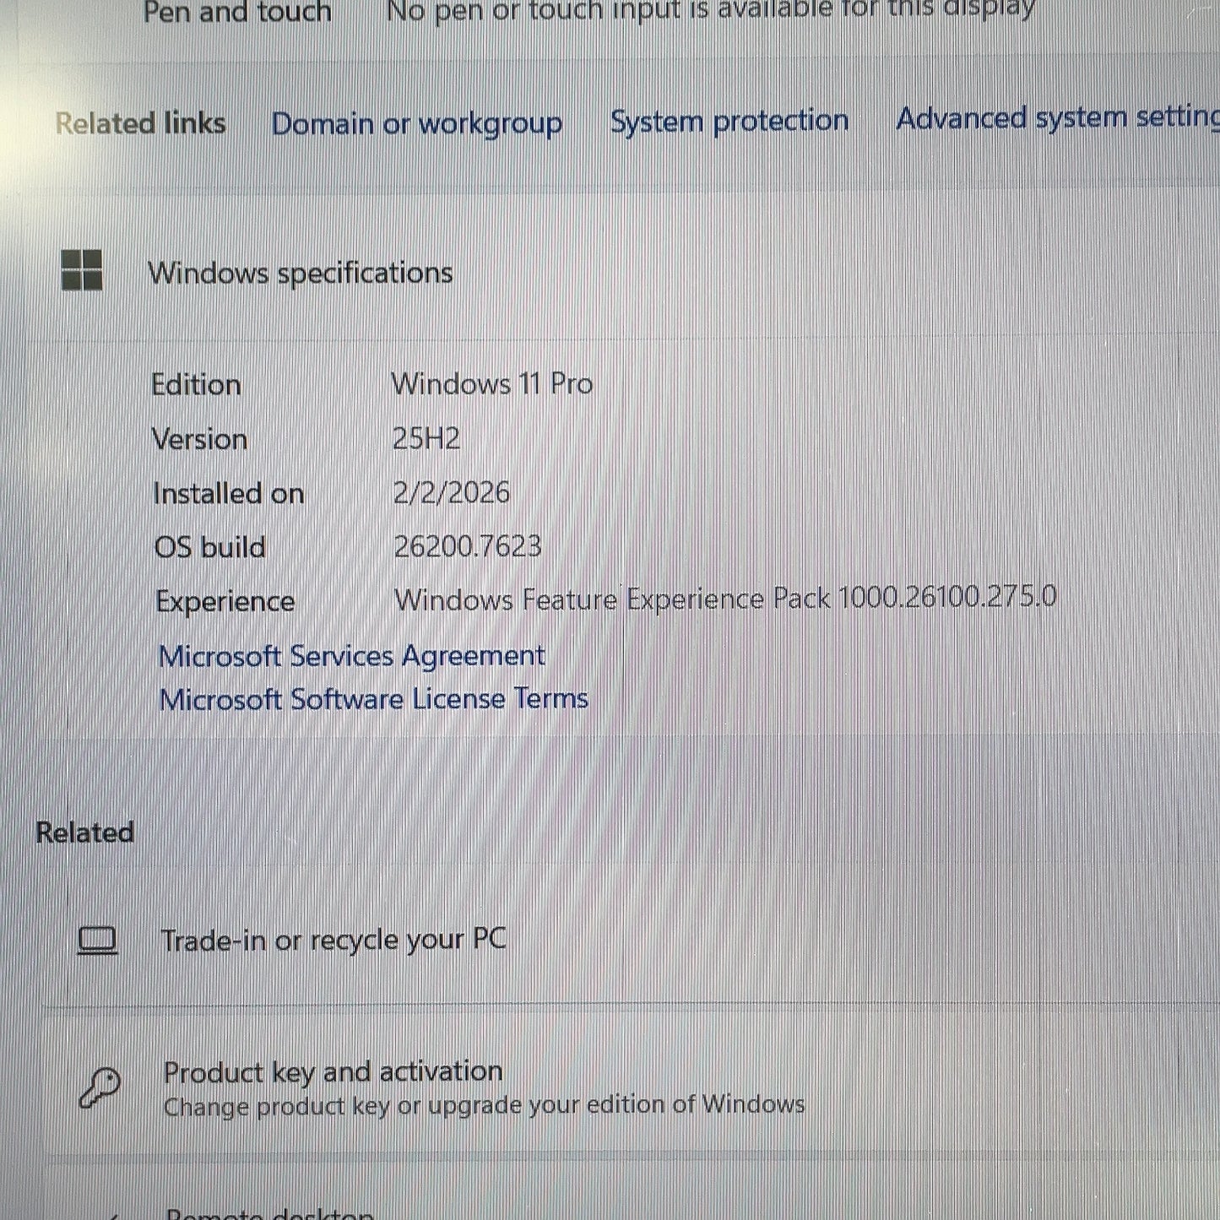The image size is (1220, 1220).
Task: Click the Windows logo icon beside Windows specifications
Action: click(x=82, y=270)
